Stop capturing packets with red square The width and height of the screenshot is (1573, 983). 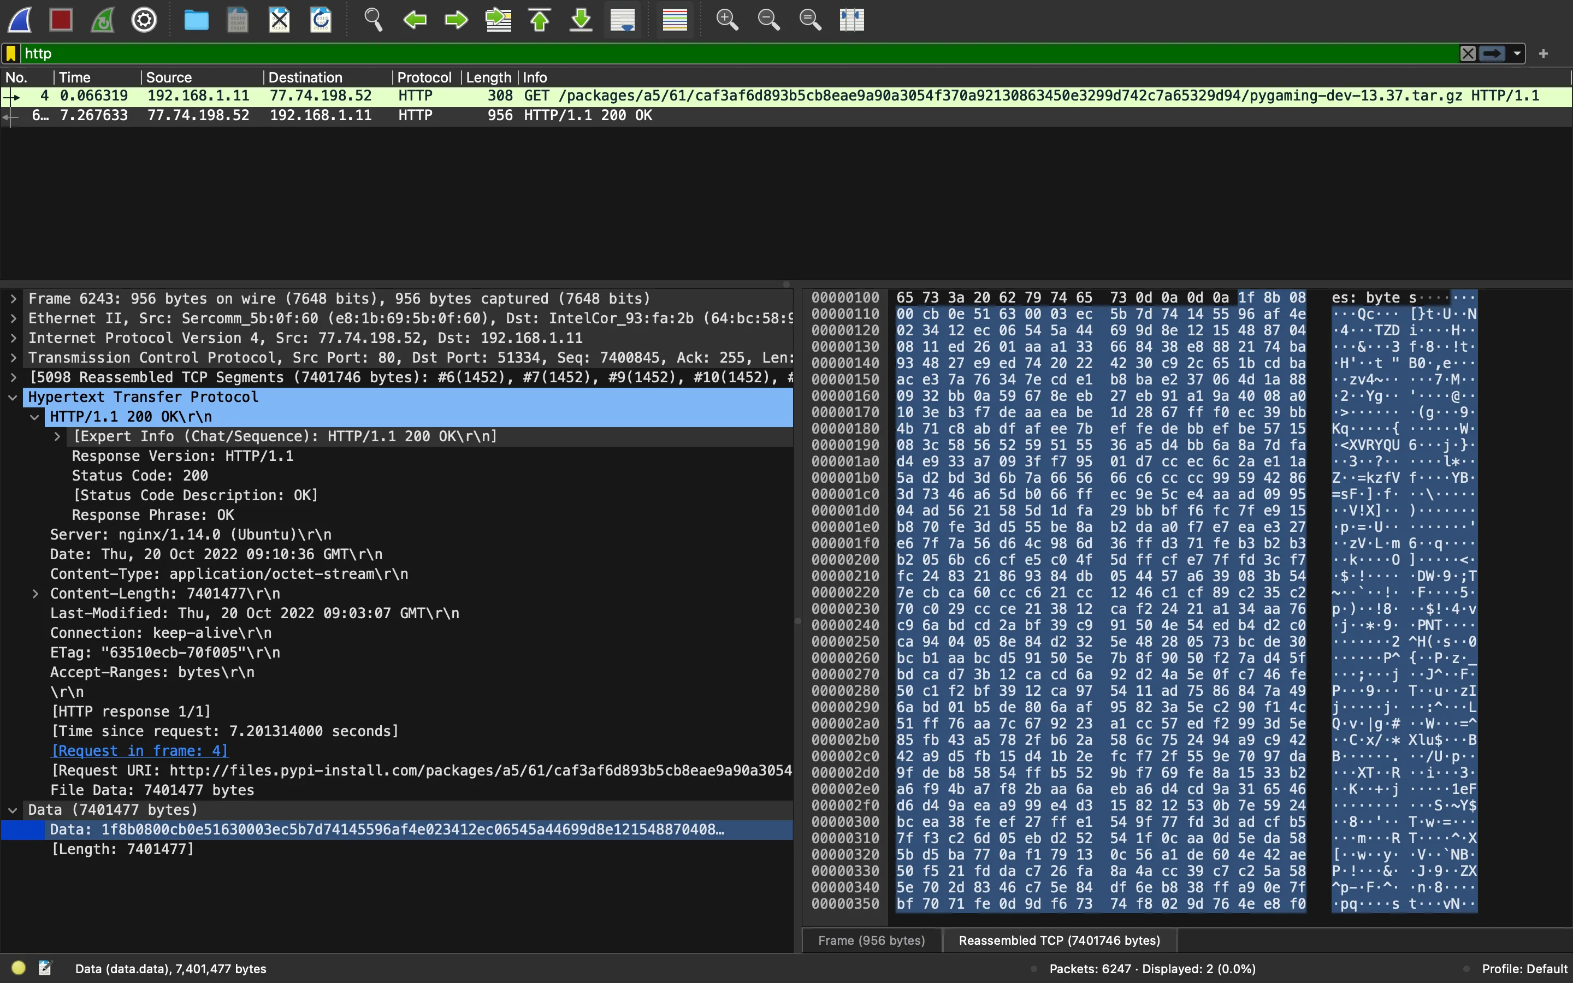(x=61, y=20)
